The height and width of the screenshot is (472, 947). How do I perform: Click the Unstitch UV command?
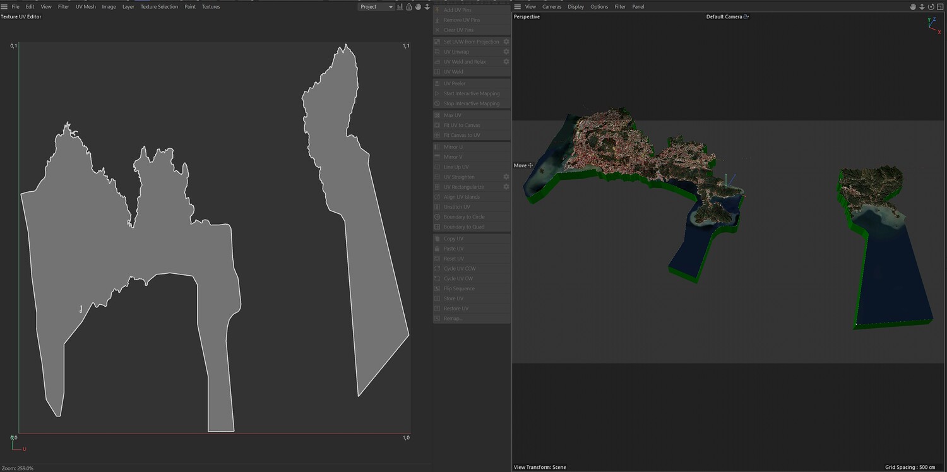(x=472, y=207)
